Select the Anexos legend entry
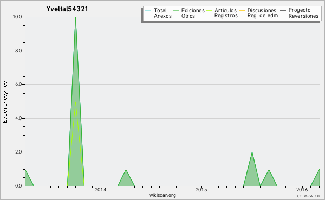Screen dimensions: 325x200 pos(158,16)
